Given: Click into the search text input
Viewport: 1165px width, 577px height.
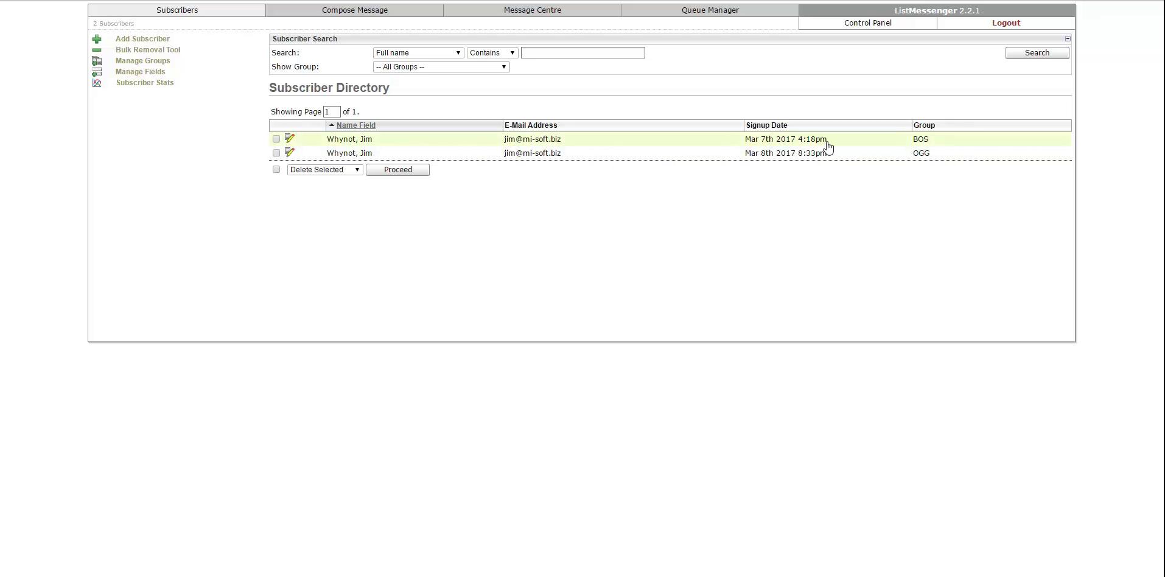Looking at the screenshot, I should 583,53.
